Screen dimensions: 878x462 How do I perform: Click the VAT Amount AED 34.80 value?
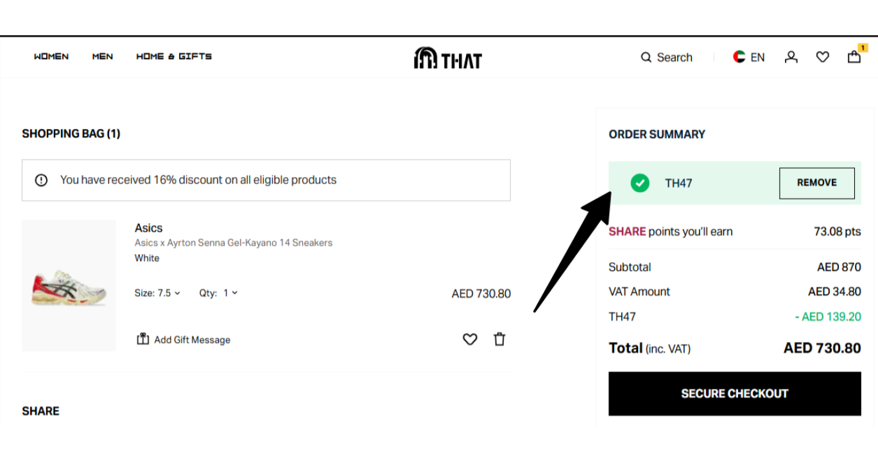coord(834,291)
